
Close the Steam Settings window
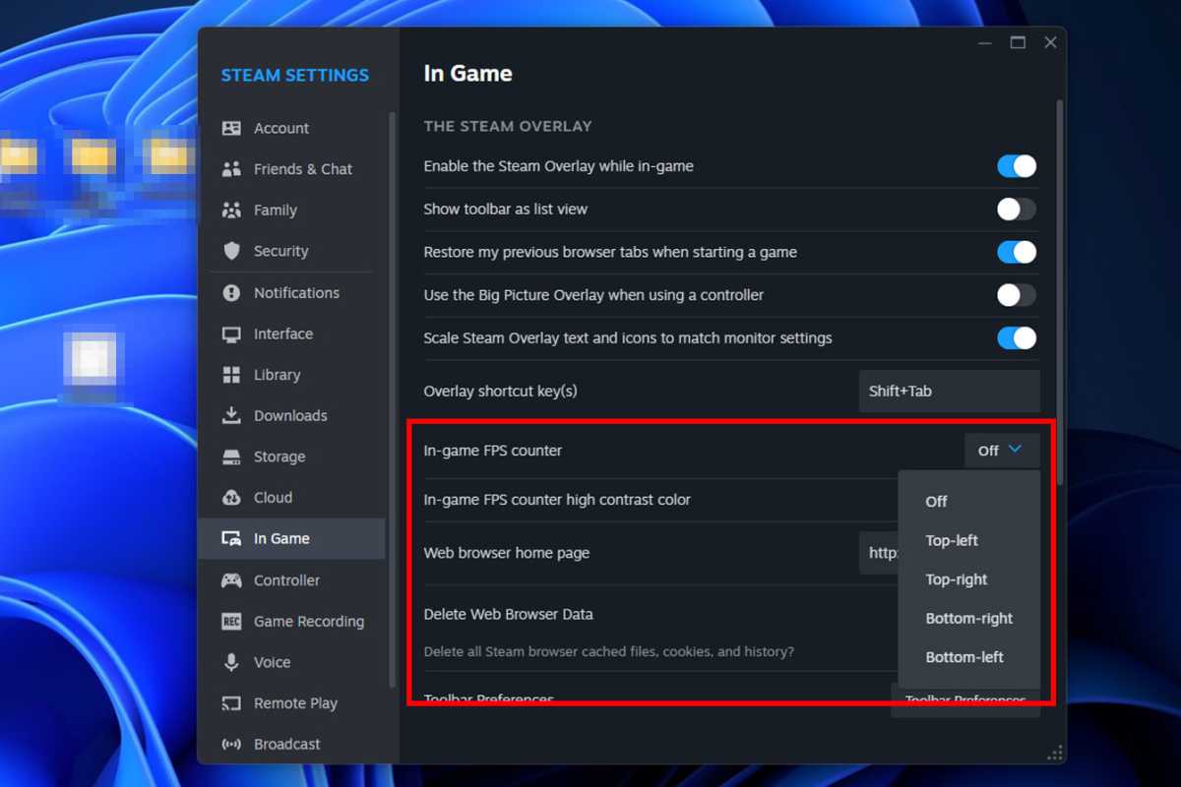click(1050, 42)
